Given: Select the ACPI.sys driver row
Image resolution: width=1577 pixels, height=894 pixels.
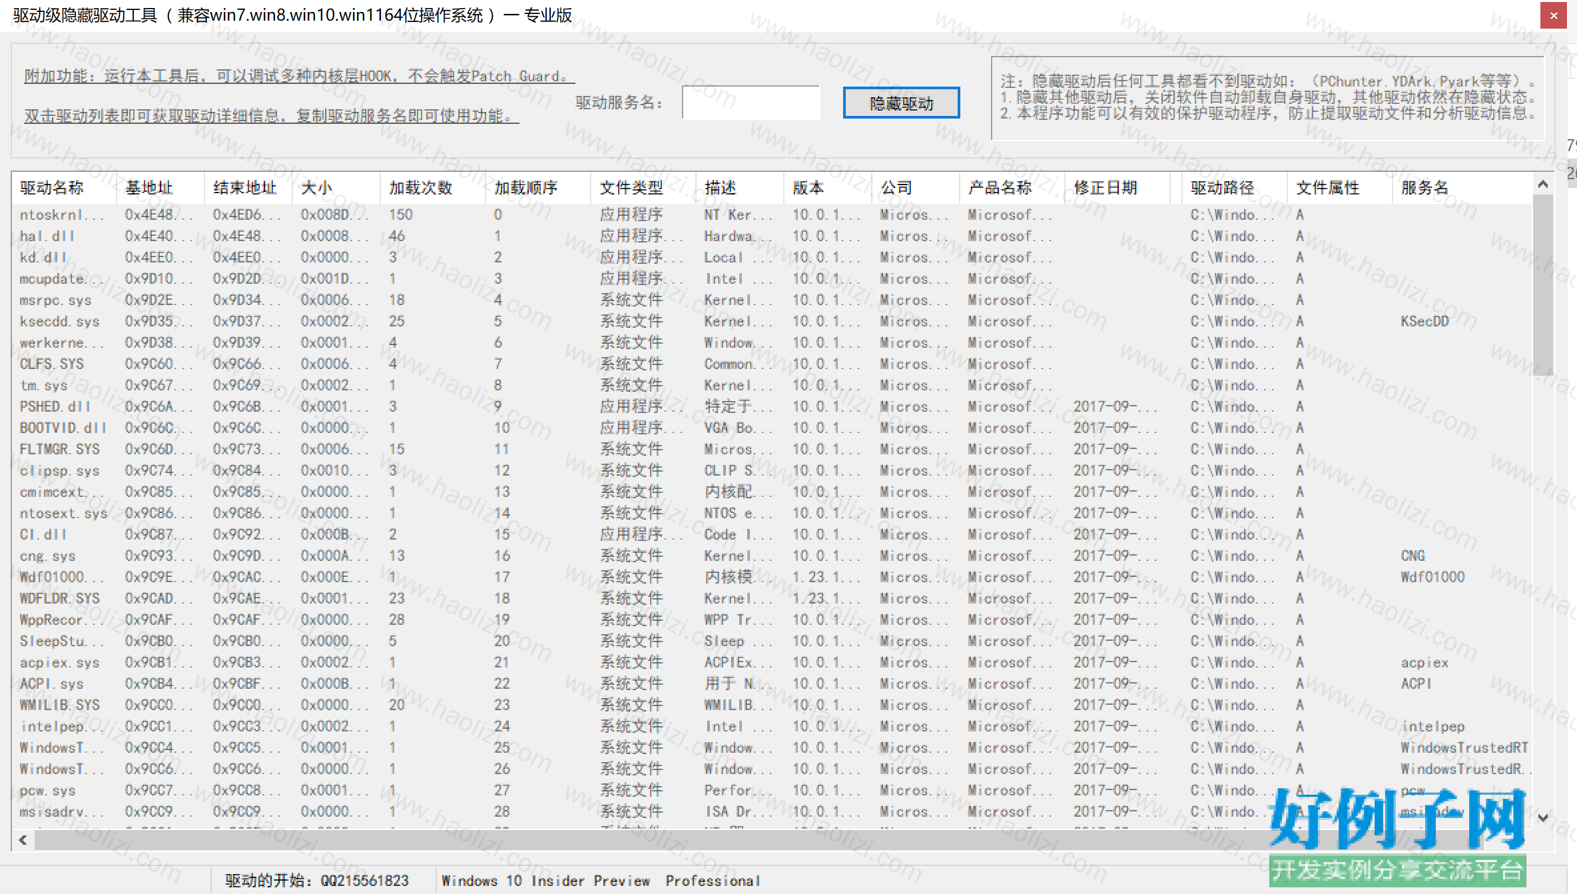Looking at the screenshot, I should pos(773,683).
